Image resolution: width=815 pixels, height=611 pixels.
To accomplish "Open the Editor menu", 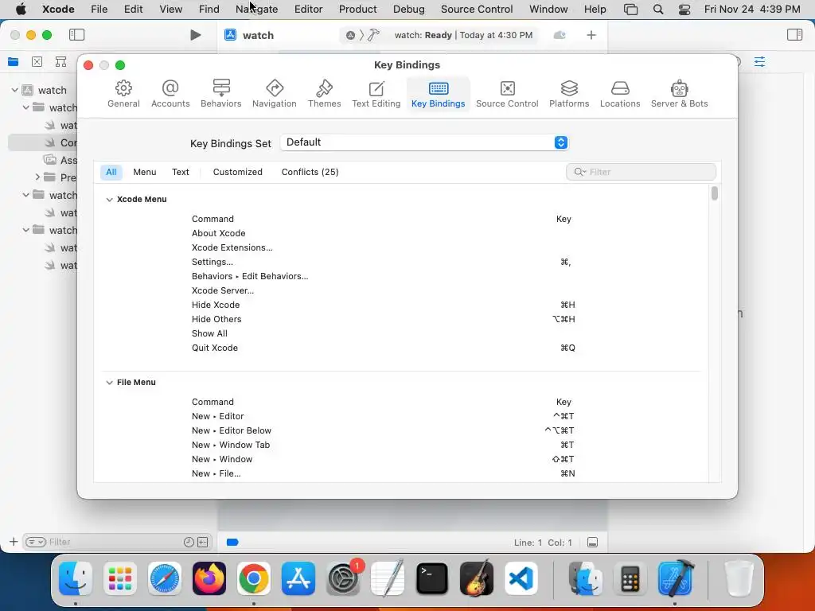I will tap(308, 9).
